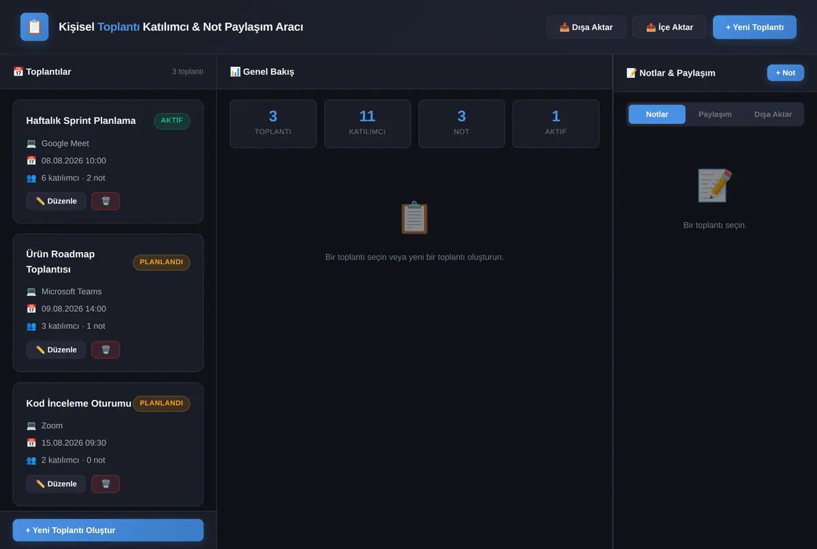
Task: Open the Haftalık Sprint Planlama meeting title
Action: pyautogui.click(x=81, y=121)
